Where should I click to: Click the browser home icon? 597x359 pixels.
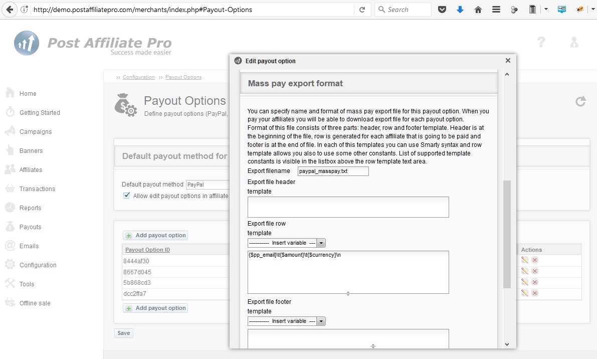pos(478,10)
